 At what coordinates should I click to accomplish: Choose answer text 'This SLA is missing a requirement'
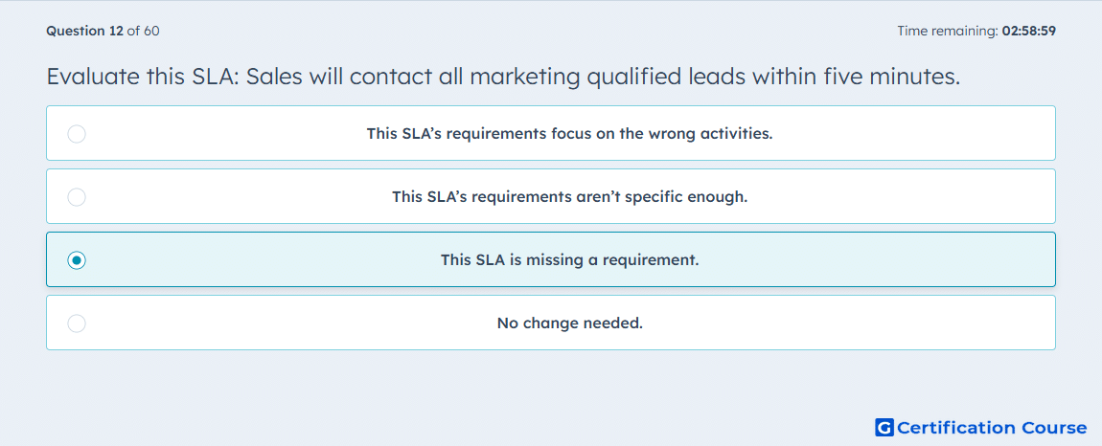pos(569,260)
